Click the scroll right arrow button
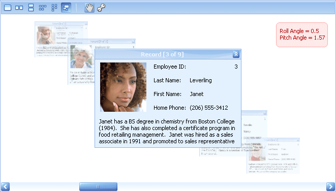Screen dimensions: 336x192 coord(330,186)
